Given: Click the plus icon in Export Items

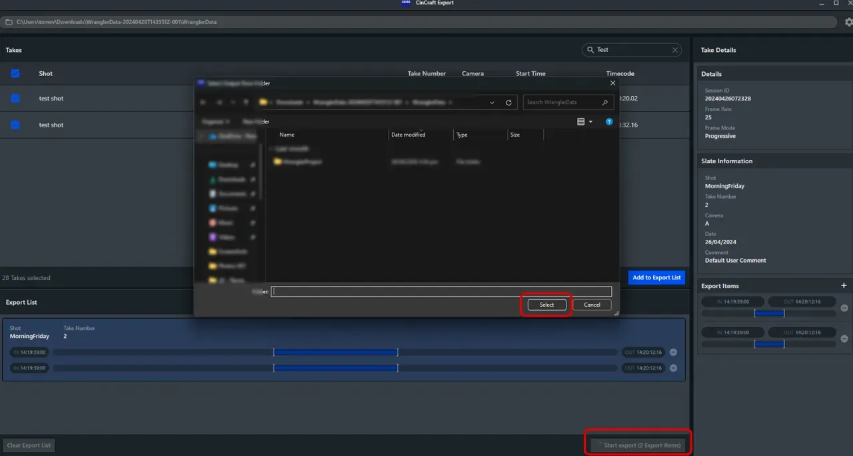Looking at the screenshot, I should pyautogui.click(x=844, y=286).
